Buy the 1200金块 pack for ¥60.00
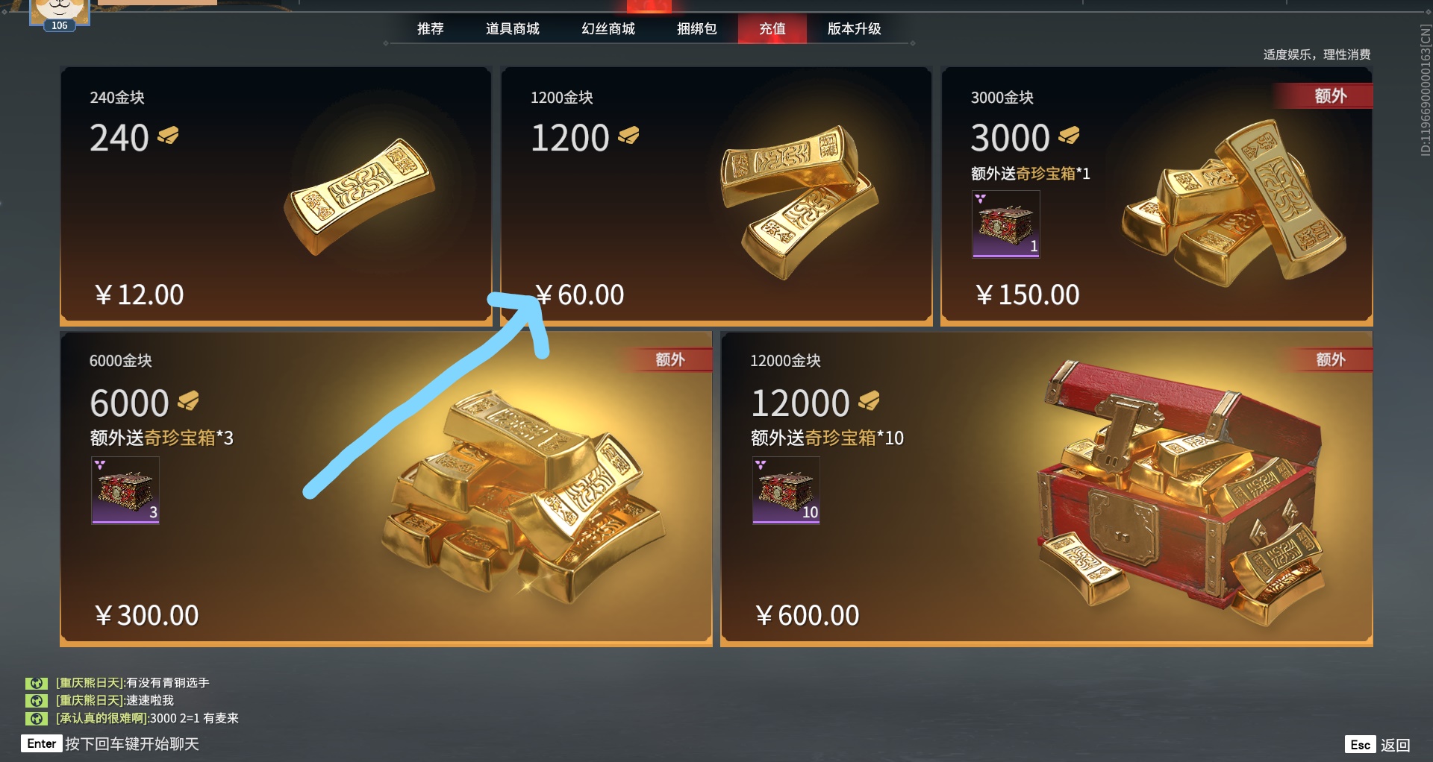1433x762 pixels. pos(716,196)
